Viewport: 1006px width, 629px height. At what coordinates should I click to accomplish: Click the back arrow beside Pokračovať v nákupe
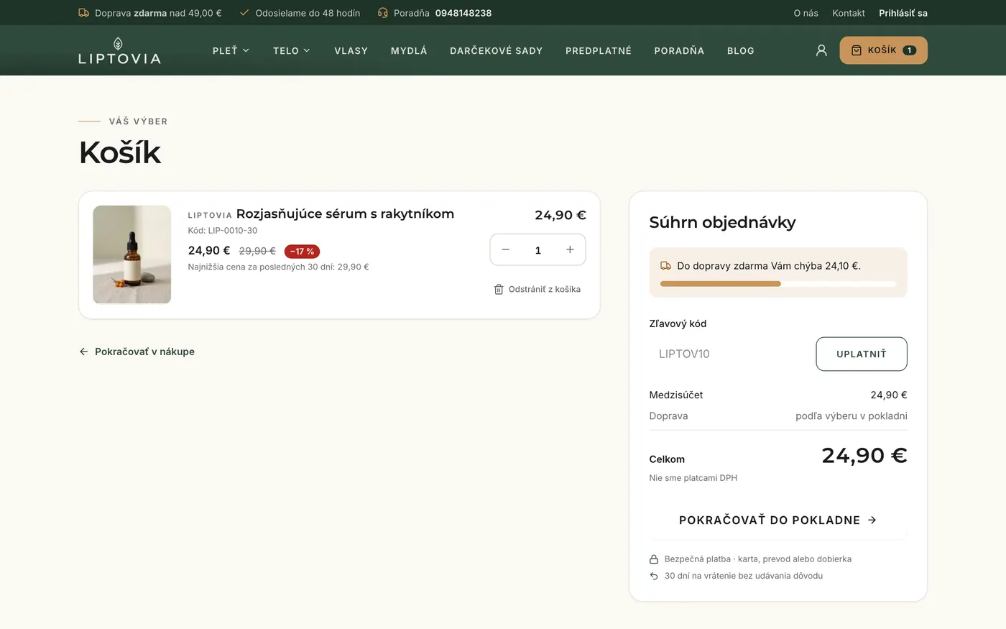(83, 352)
